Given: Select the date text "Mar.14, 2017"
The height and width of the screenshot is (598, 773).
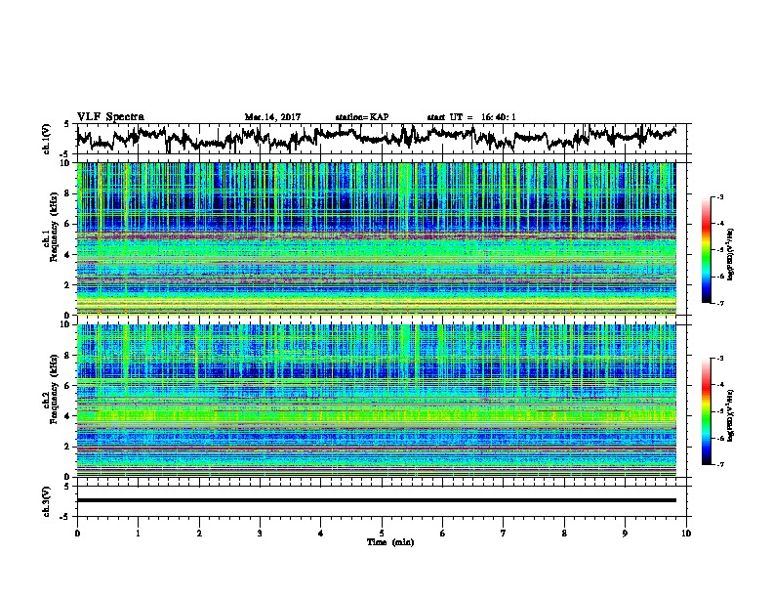Looking at the screenshot, I should point(272,117).
